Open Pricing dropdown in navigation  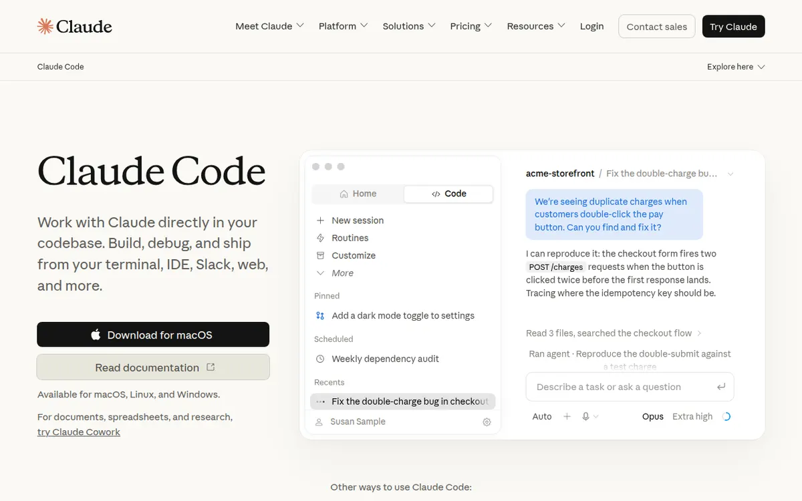(x=471, y=26)
